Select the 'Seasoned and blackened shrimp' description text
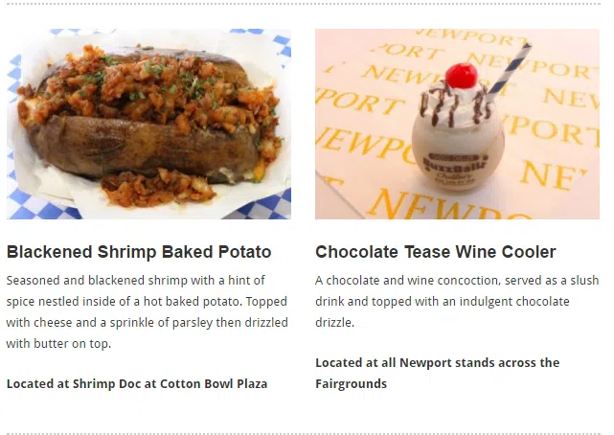Viewport: 614px width, 435px height. click(148, 312)
